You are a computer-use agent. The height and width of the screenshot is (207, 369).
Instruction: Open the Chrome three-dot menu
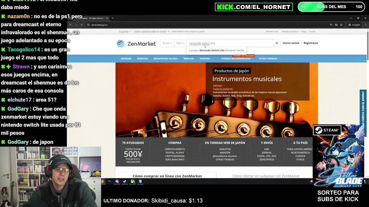(x=365, y=25)
